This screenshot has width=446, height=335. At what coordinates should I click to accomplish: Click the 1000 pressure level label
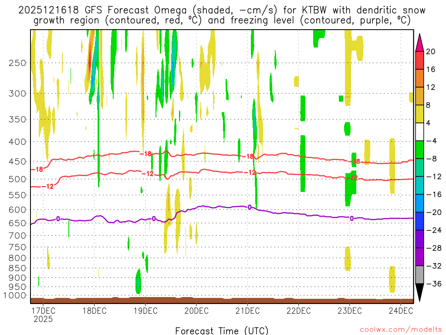14,296
